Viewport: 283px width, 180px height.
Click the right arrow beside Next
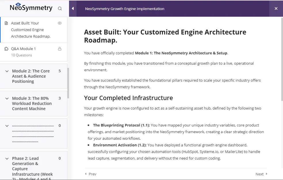tap(266, 174)
